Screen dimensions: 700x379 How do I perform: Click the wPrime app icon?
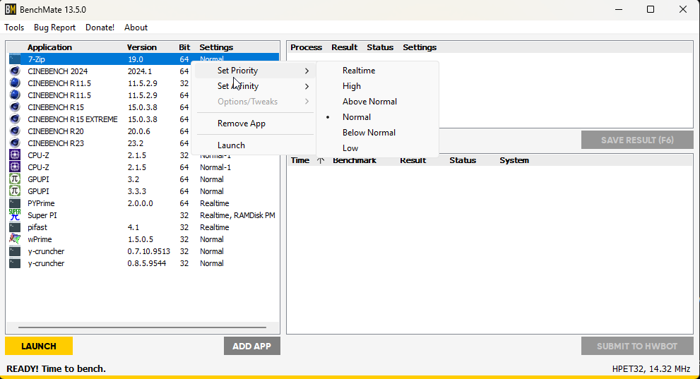point(15,239)
